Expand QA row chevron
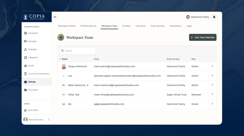Screen dimensions: 244x136 pyautogui.click(x=212, y=104)
